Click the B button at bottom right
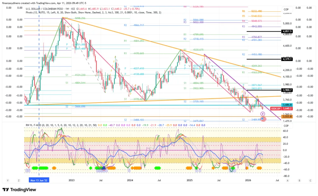 (x=299, y=180)
